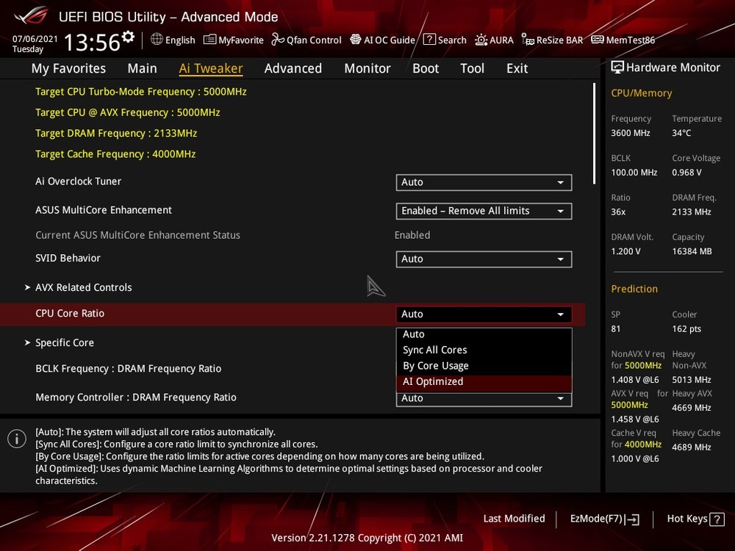
Task: Click the Search question mark icon
Action: 429,40
